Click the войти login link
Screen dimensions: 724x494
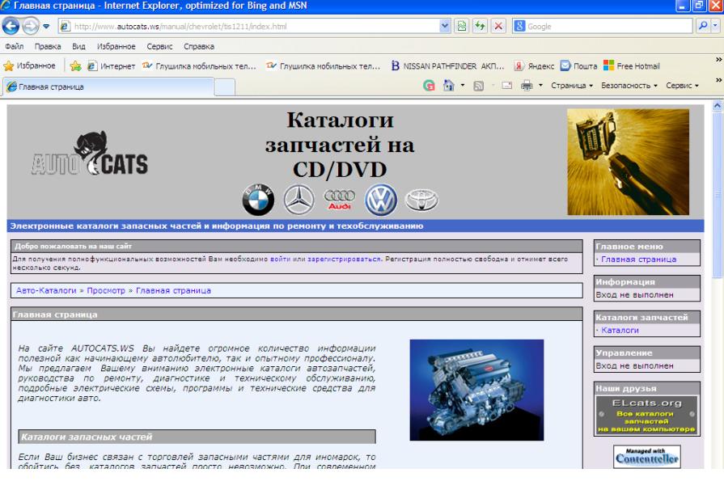click(x=280, y=259)
